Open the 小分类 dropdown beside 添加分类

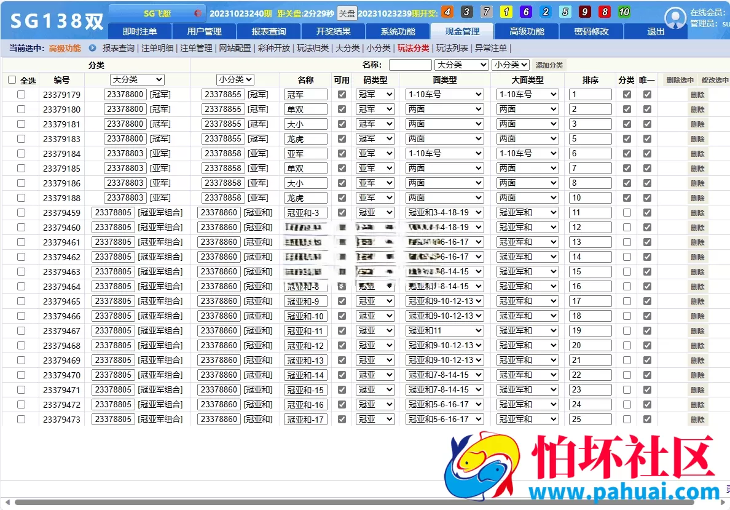point(510,65)
